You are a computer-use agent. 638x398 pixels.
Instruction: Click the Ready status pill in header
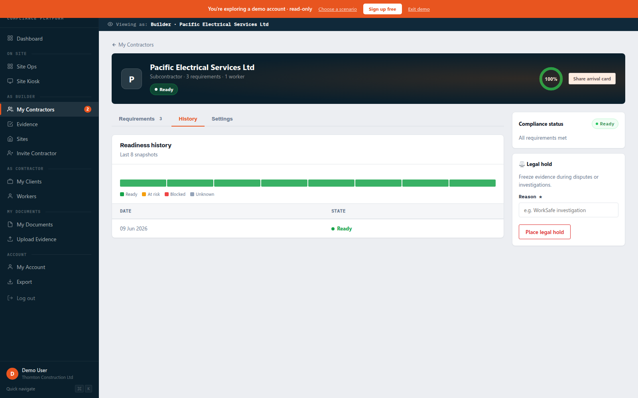click(x=164, y=90)
